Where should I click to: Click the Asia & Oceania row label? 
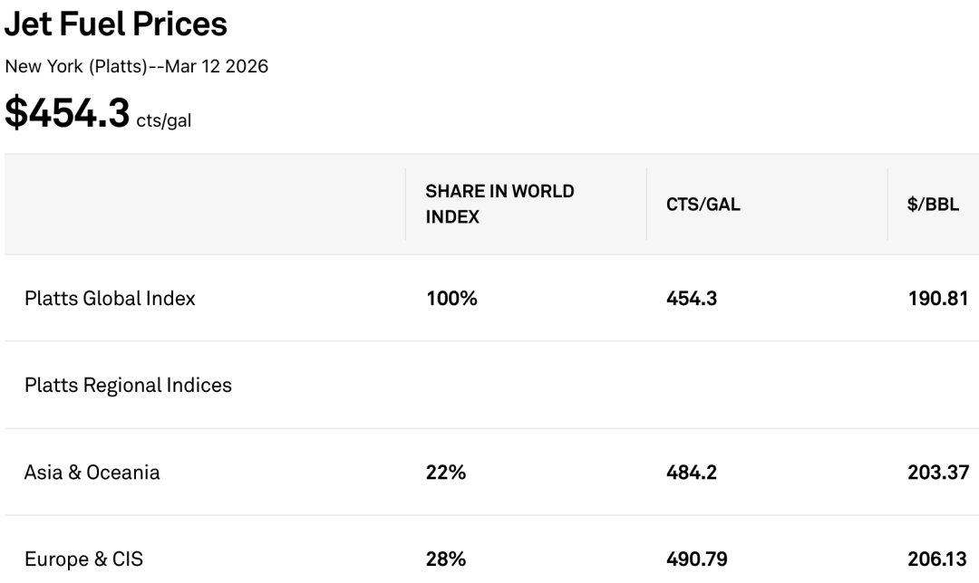[x=92, y=472]
